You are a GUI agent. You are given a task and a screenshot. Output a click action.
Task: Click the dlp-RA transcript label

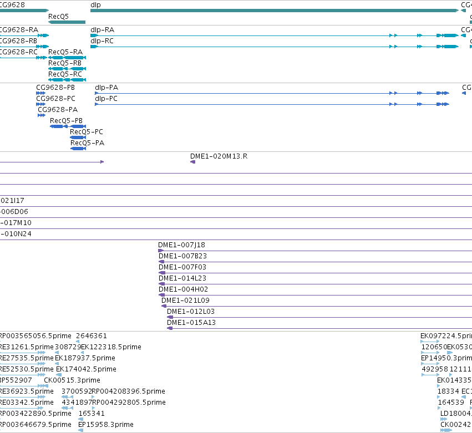point(103,30)
